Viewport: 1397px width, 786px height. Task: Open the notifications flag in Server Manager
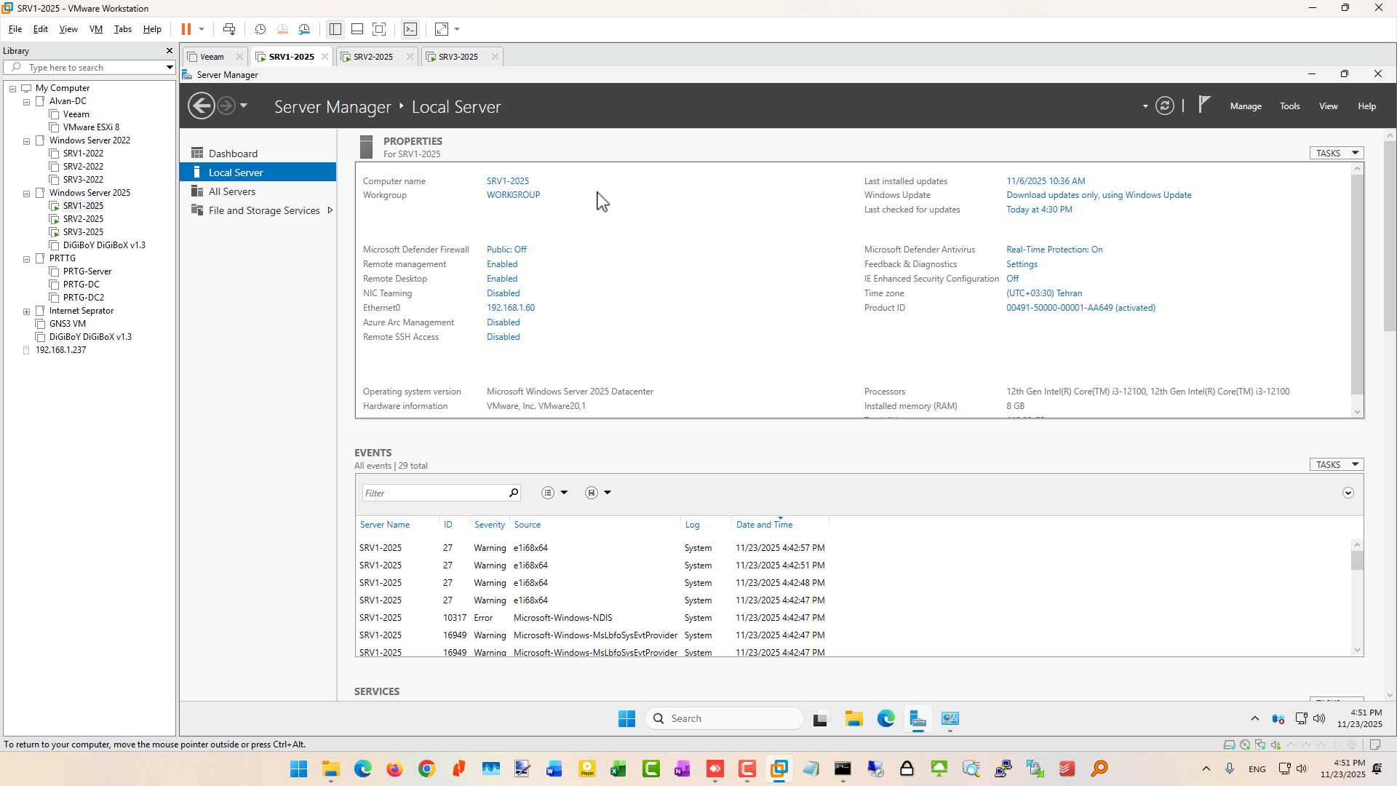point(1204,106)
